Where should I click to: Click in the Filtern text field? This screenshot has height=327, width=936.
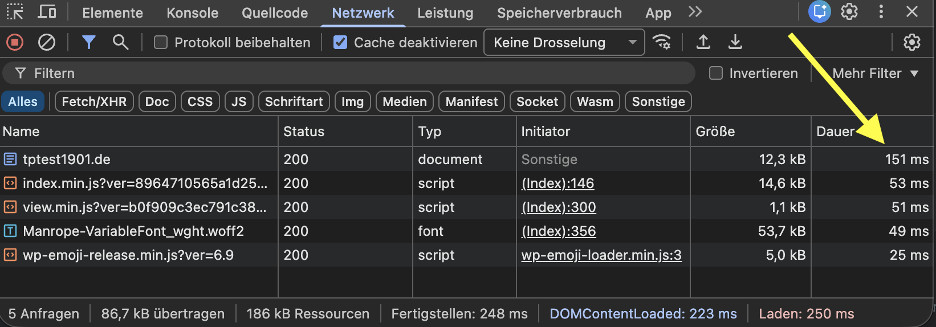[x=342, y=73]
